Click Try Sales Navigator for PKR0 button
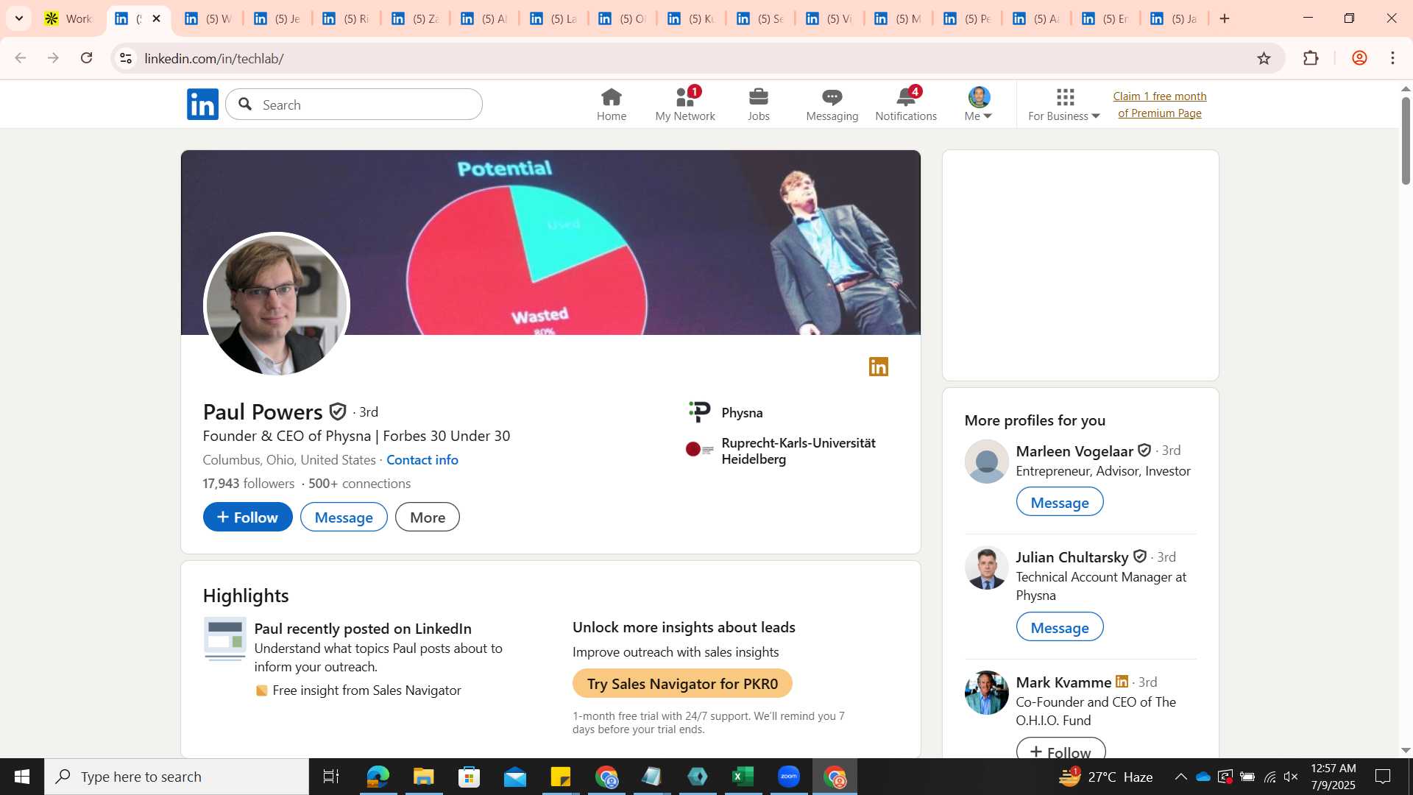The height and width of the screenshot is (795, 1413). [682, 684]
